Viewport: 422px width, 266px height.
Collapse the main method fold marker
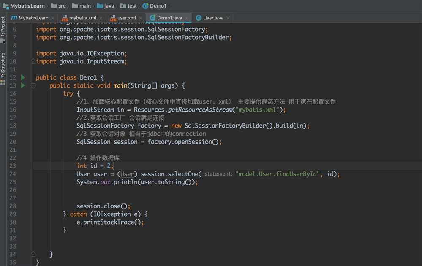[x=33, y=86]
